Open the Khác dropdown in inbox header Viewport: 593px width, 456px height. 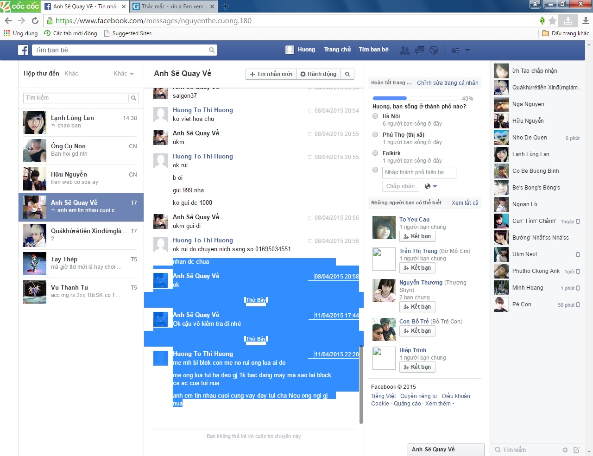tap(124, 73)
